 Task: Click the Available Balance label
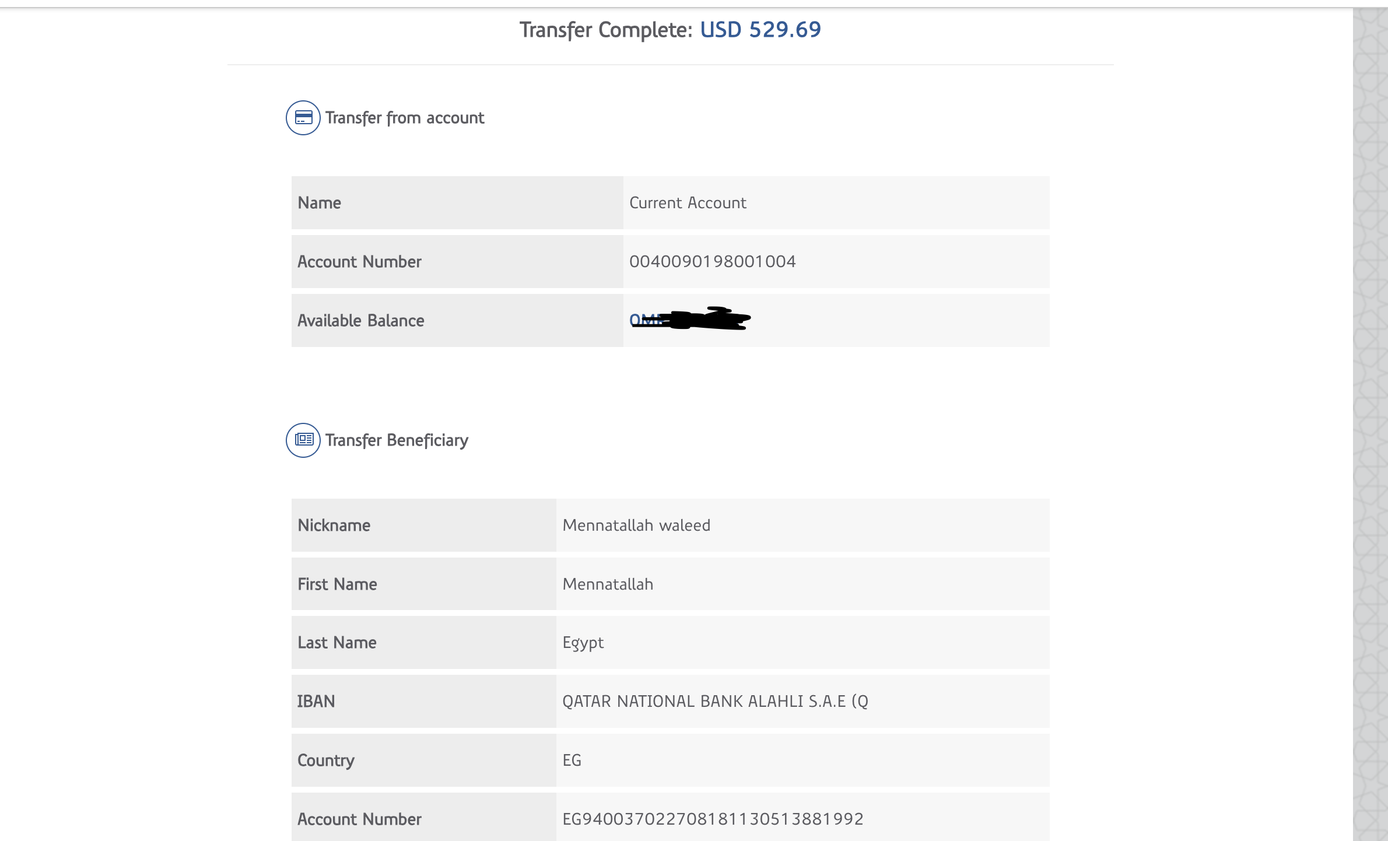coord(360,320)
